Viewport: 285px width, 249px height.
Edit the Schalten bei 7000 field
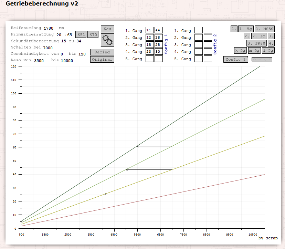[48, 48]
